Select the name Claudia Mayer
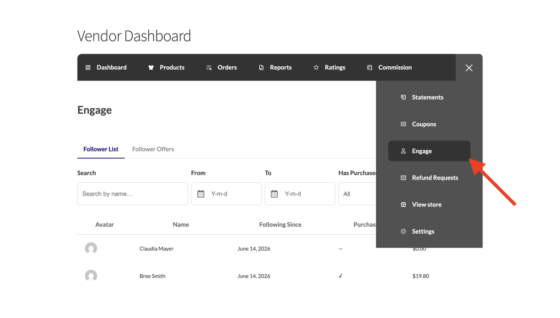The image size is (560, 318). click(156, 248)
